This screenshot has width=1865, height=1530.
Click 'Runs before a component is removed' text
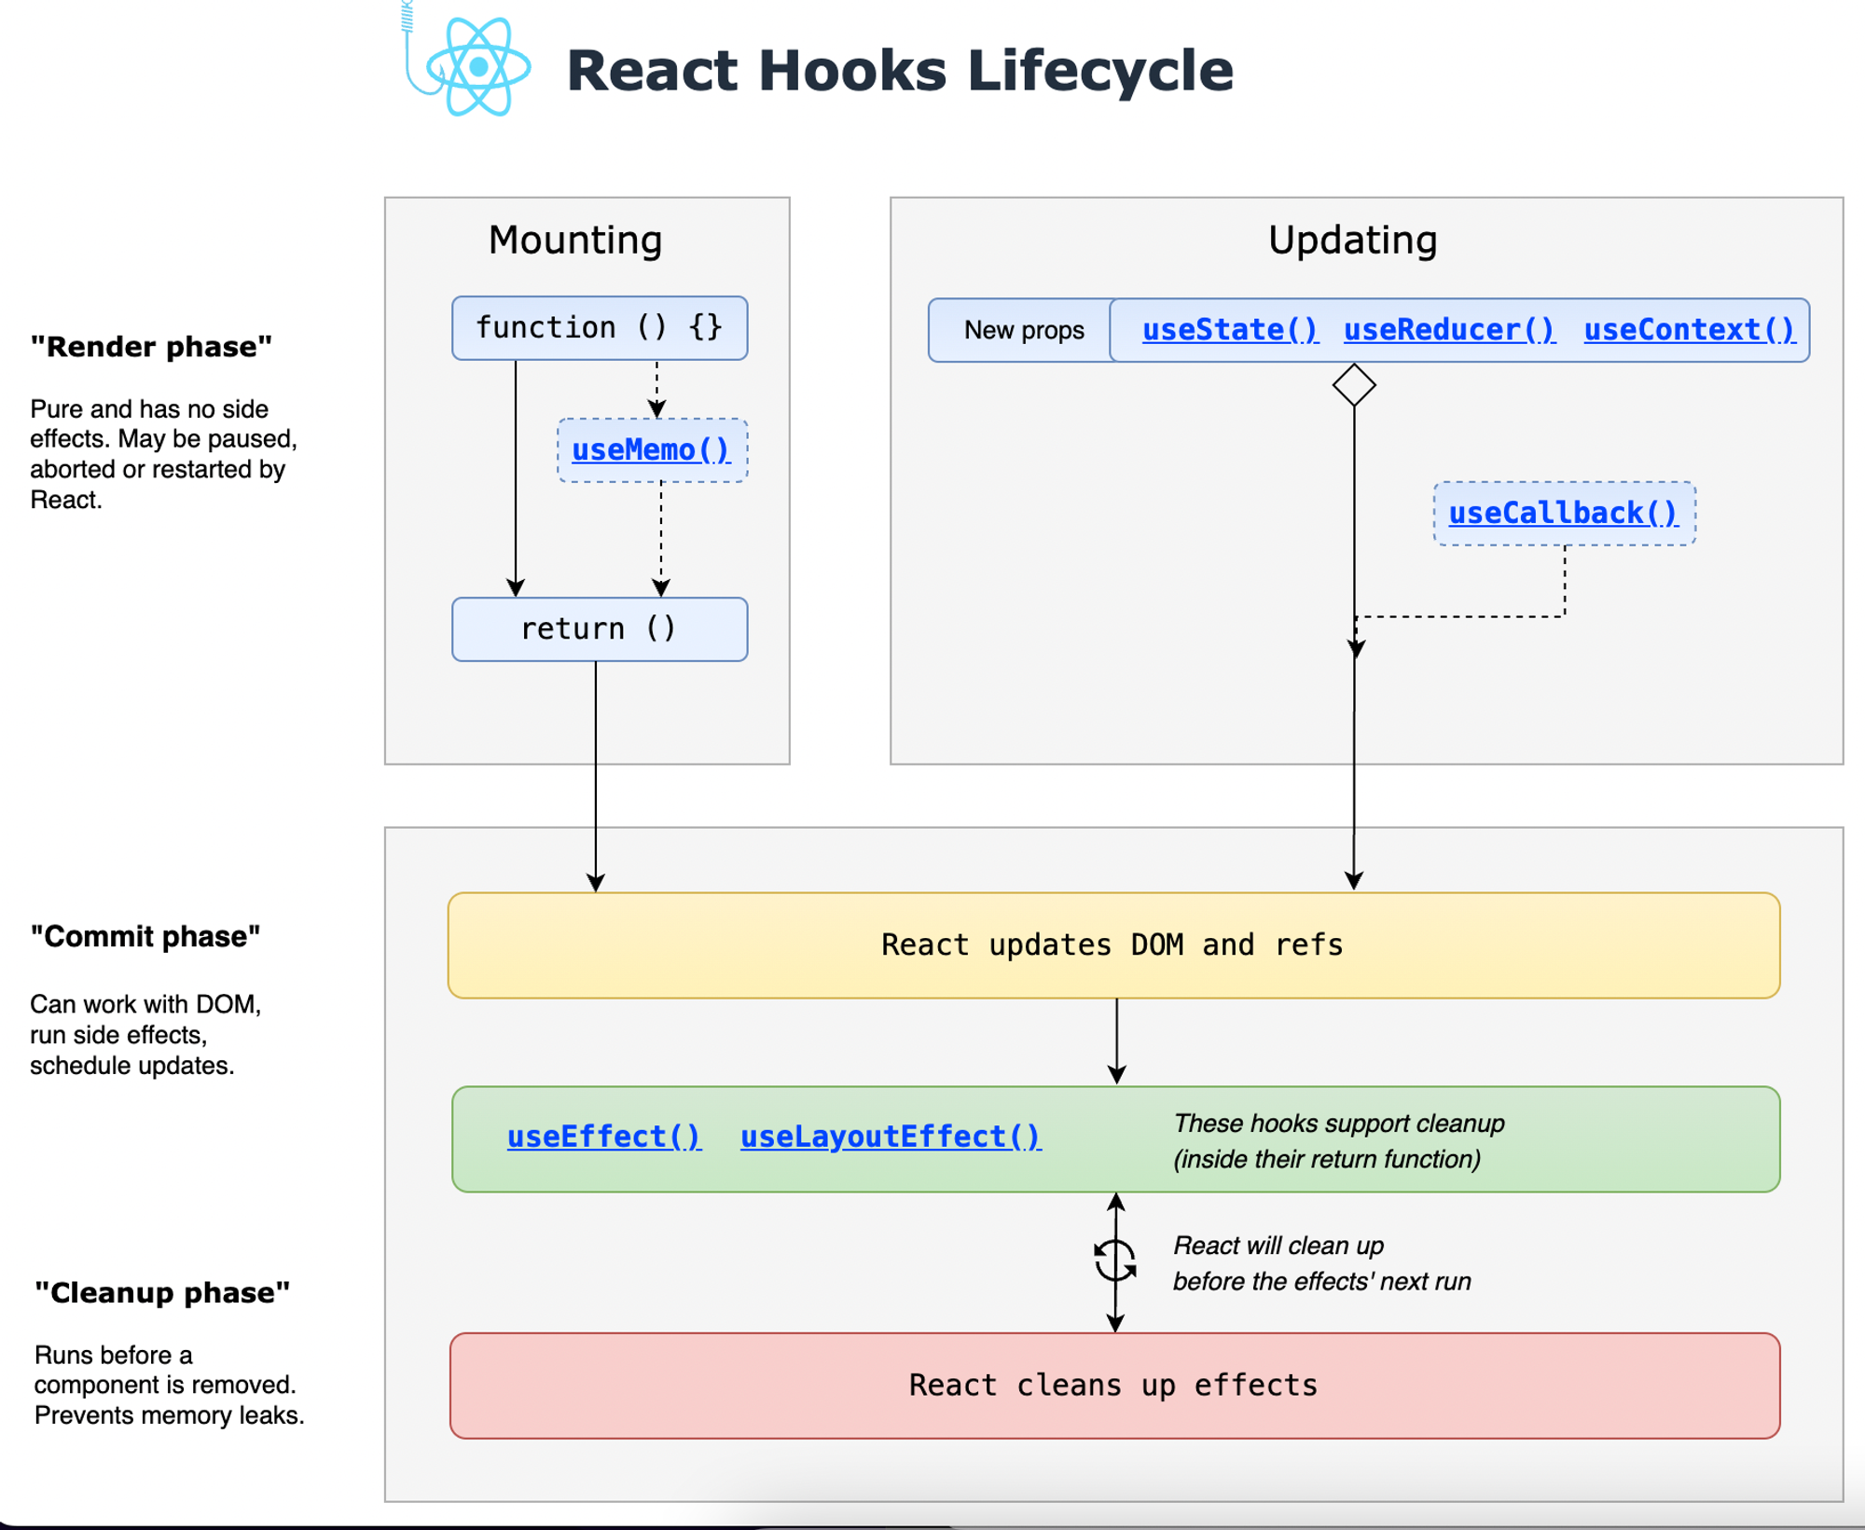(170, 1385)
